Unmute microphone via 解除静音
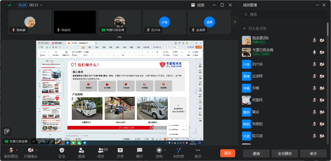331x161 pixels. click(11, 150)
